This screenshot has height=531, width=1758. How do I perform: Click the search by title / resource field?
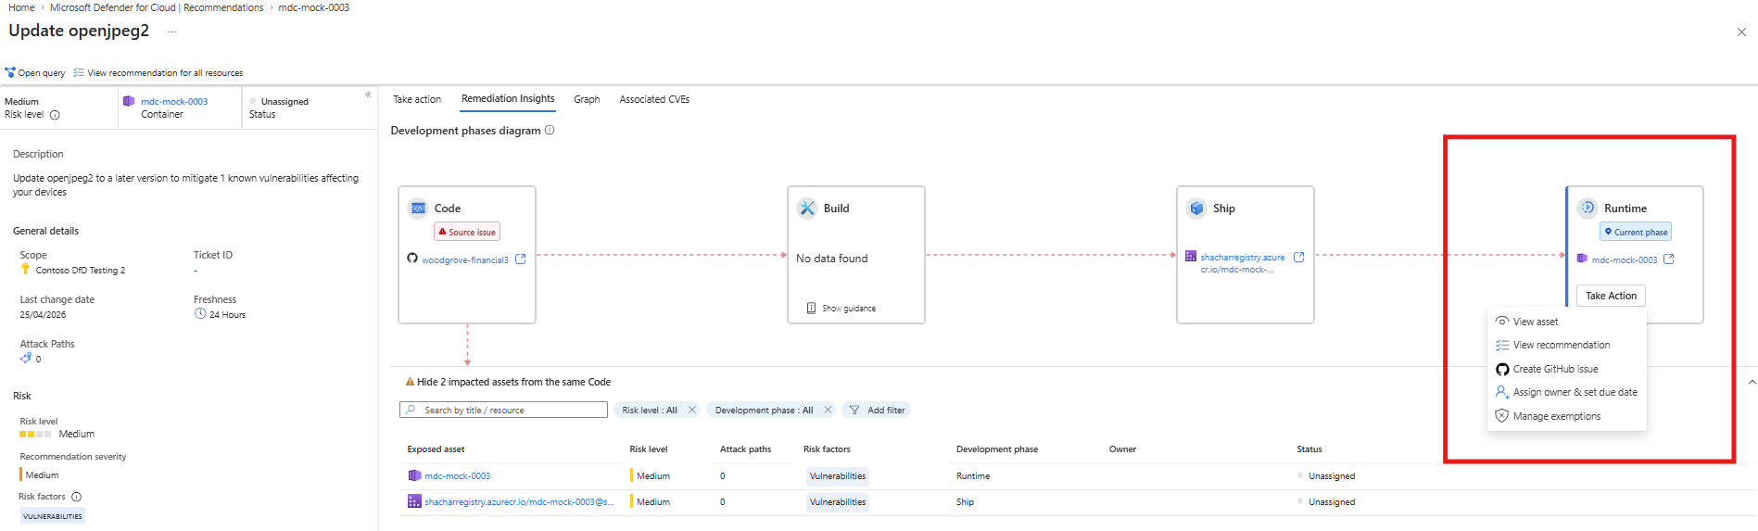(503, 410)
